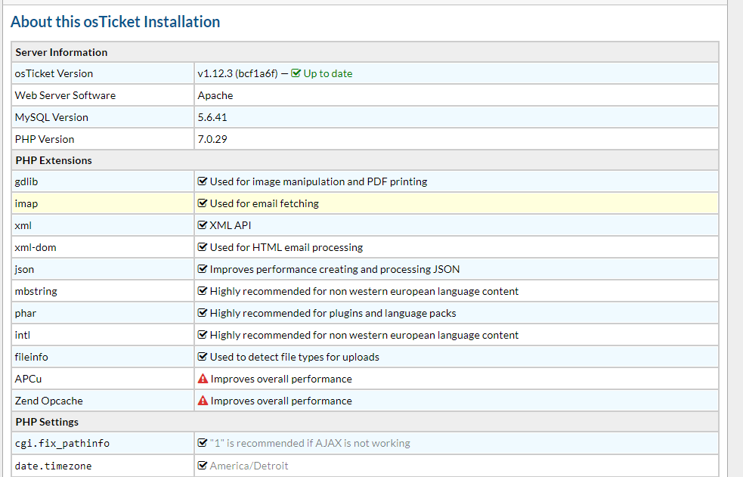Screen dimensions: 743x477
Task: Click the phar extension name
Action: click(x=26, y=313)
